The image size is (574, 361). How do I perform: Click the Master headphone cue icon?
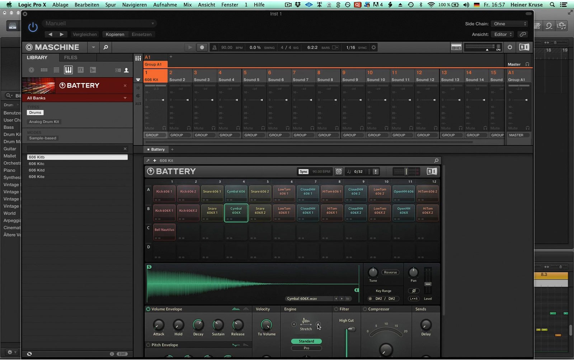point(527,65)
